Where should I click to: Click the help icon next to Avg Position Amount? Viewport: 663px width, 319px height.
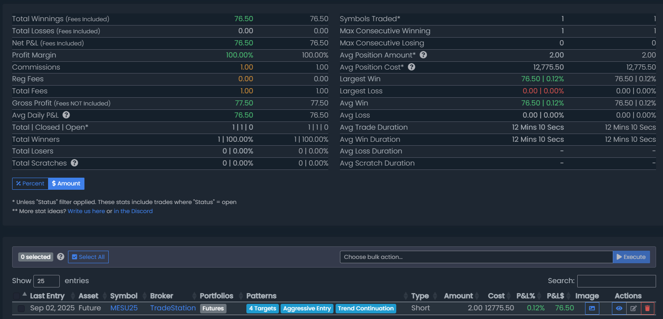coord(423,55)
